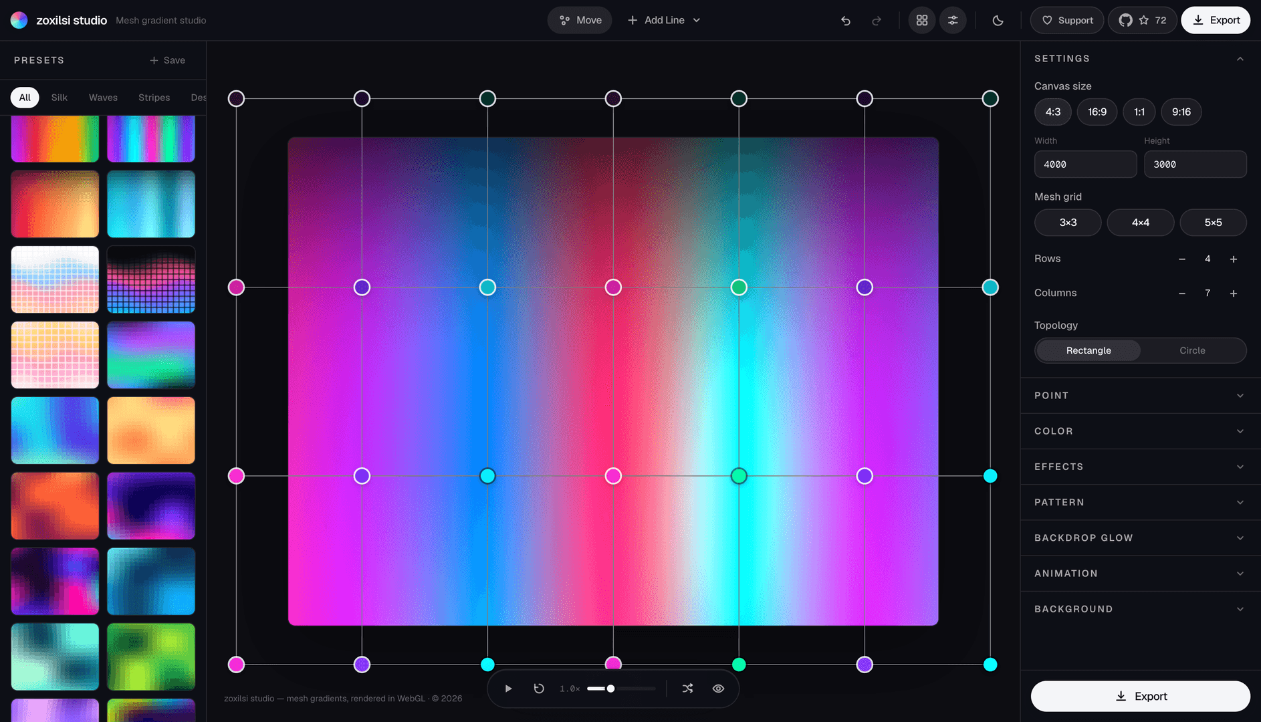Click the reset animation icon
This screenshot has width=1261, height=722.
[x=539, y=689]
